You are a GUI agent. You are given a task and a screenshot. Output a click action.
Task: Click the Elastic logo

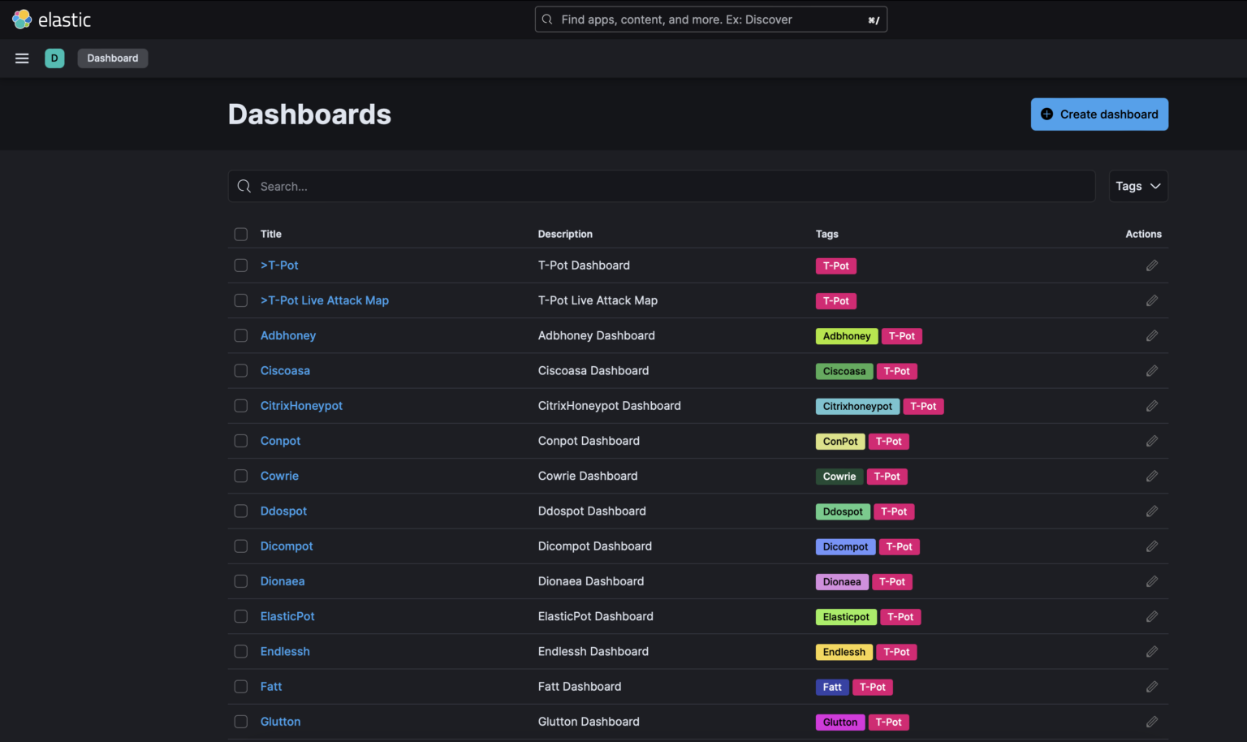pos(52,19)
